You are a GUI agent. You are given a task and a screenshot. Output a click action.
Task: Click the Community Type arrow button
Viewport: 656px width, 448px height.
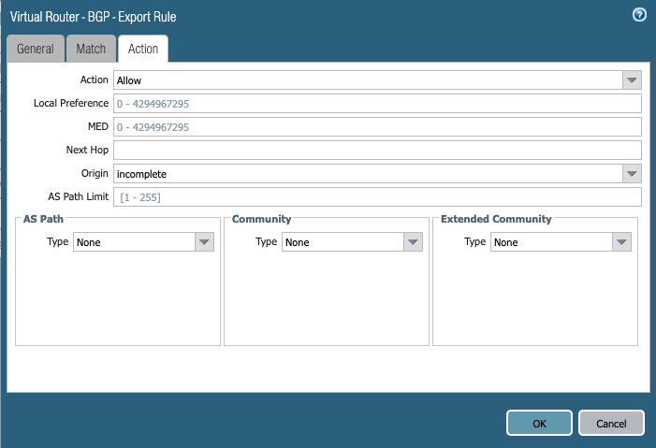[x=413, y=242]
